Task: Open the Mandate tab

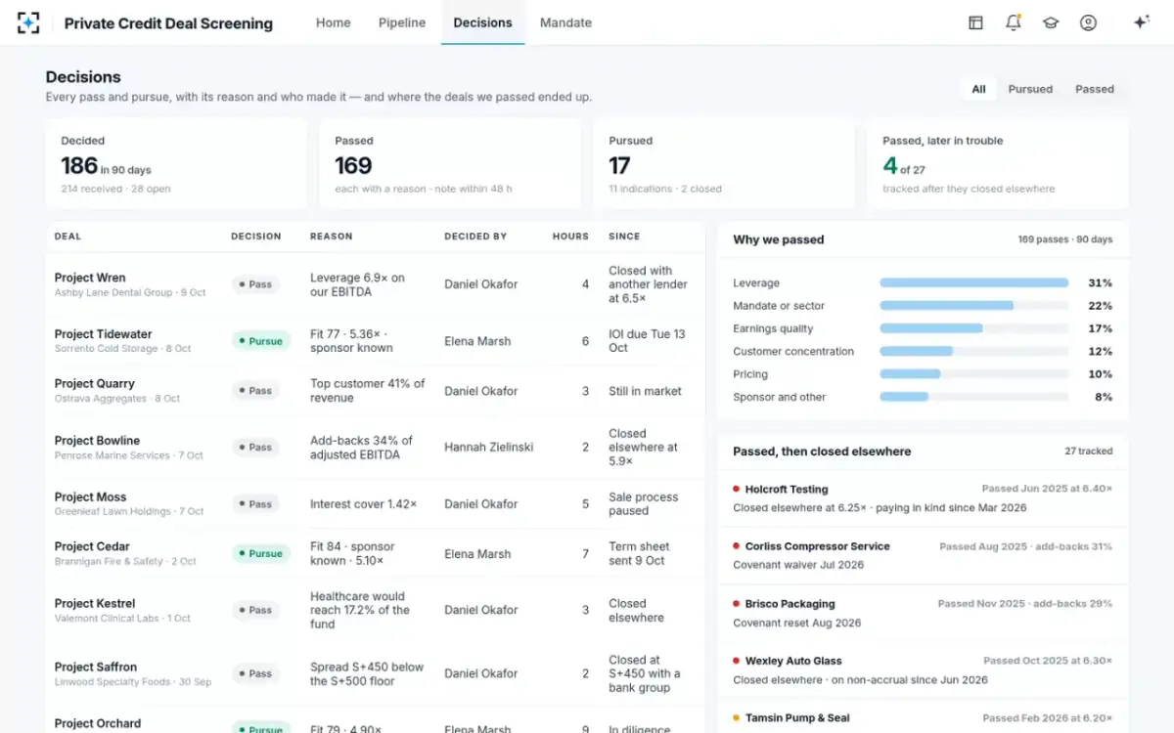Action: click(565, 22)
